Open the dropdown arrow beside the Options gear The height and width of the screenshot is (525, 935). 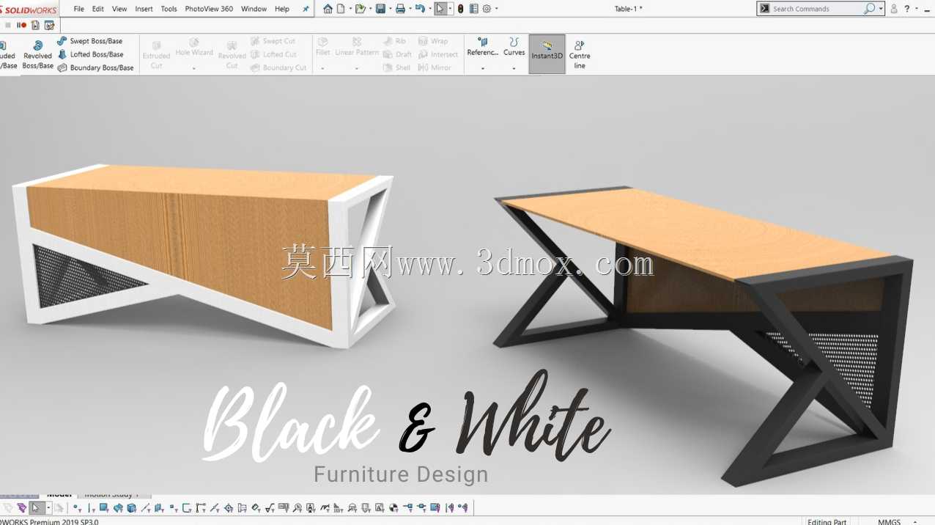pos(496,9)
